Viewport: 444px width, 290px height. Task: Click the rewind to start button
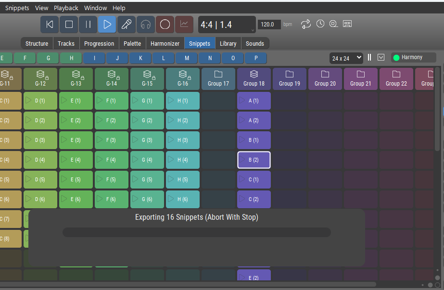50,25
